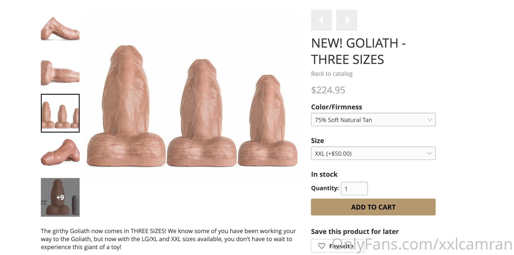Click the $224.95 price text
This screenshot has width=514, height=255.
[x=328, y=90]
